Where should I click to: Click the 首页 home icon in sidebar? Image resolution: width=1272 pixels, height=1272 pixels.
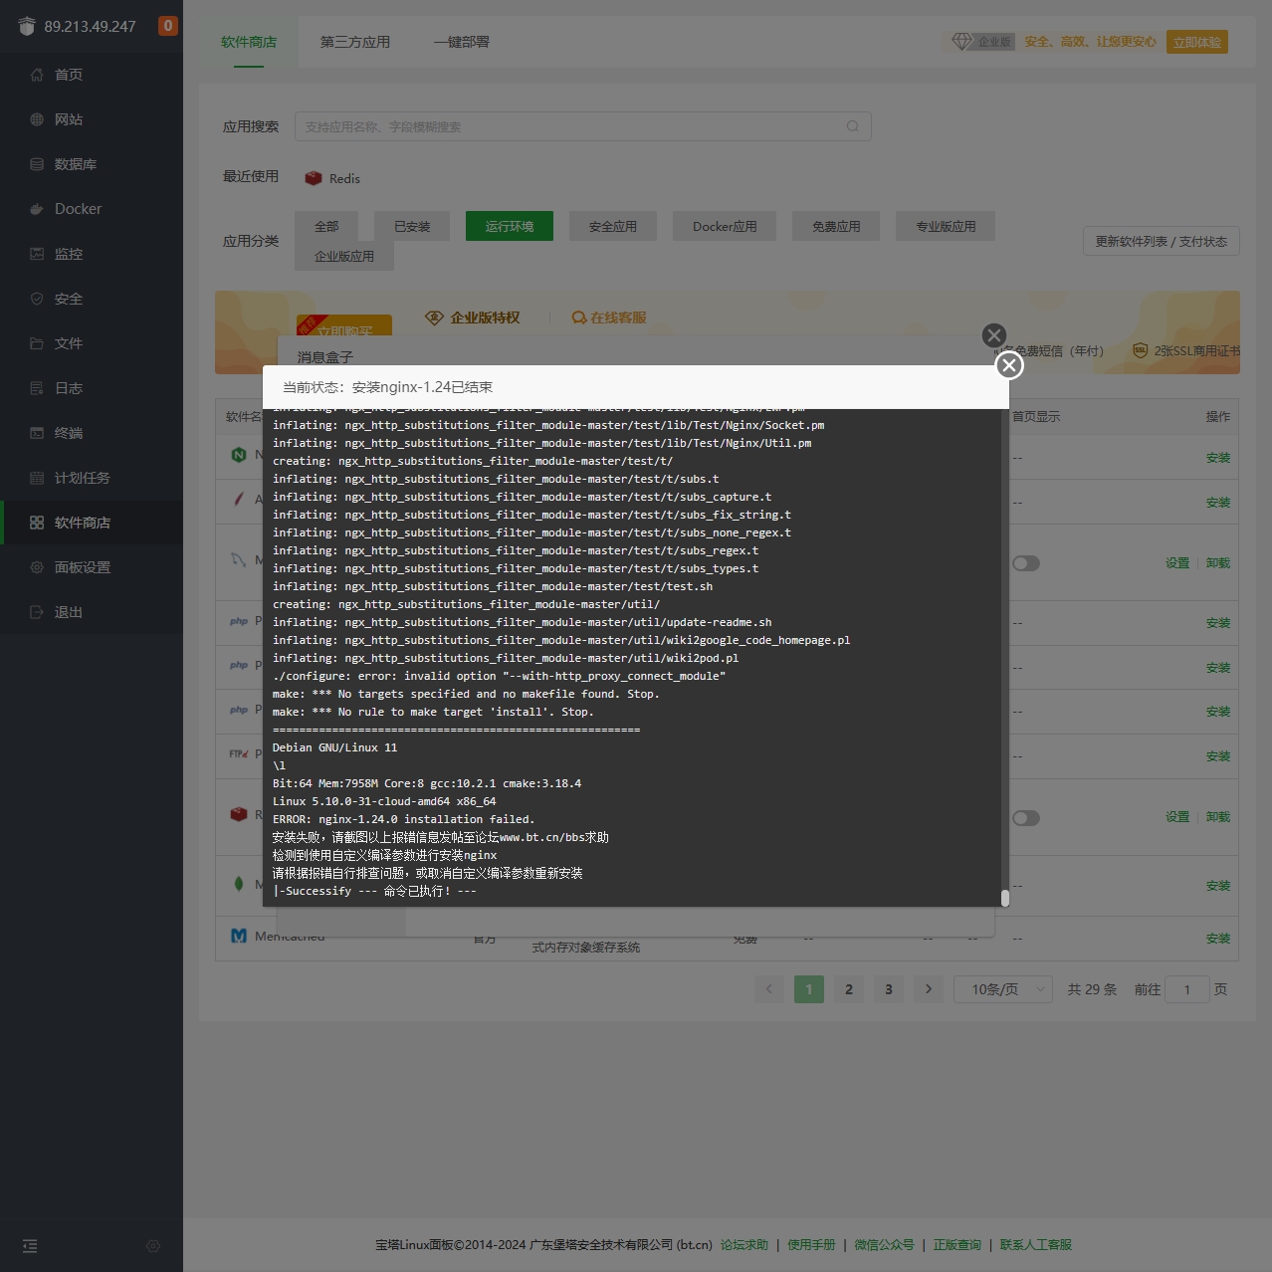(x=37, y=75)
